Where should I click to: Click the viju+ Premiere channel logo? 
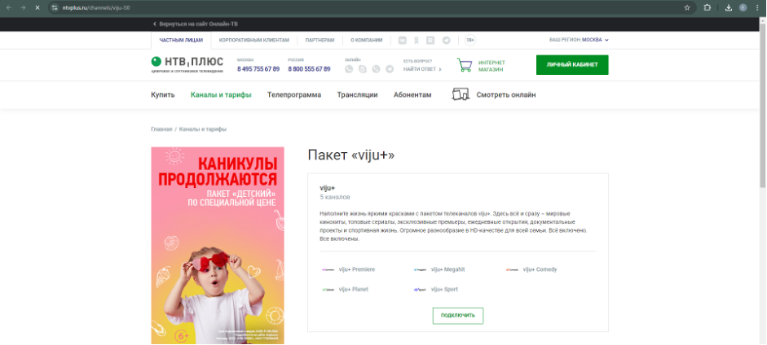328,269
